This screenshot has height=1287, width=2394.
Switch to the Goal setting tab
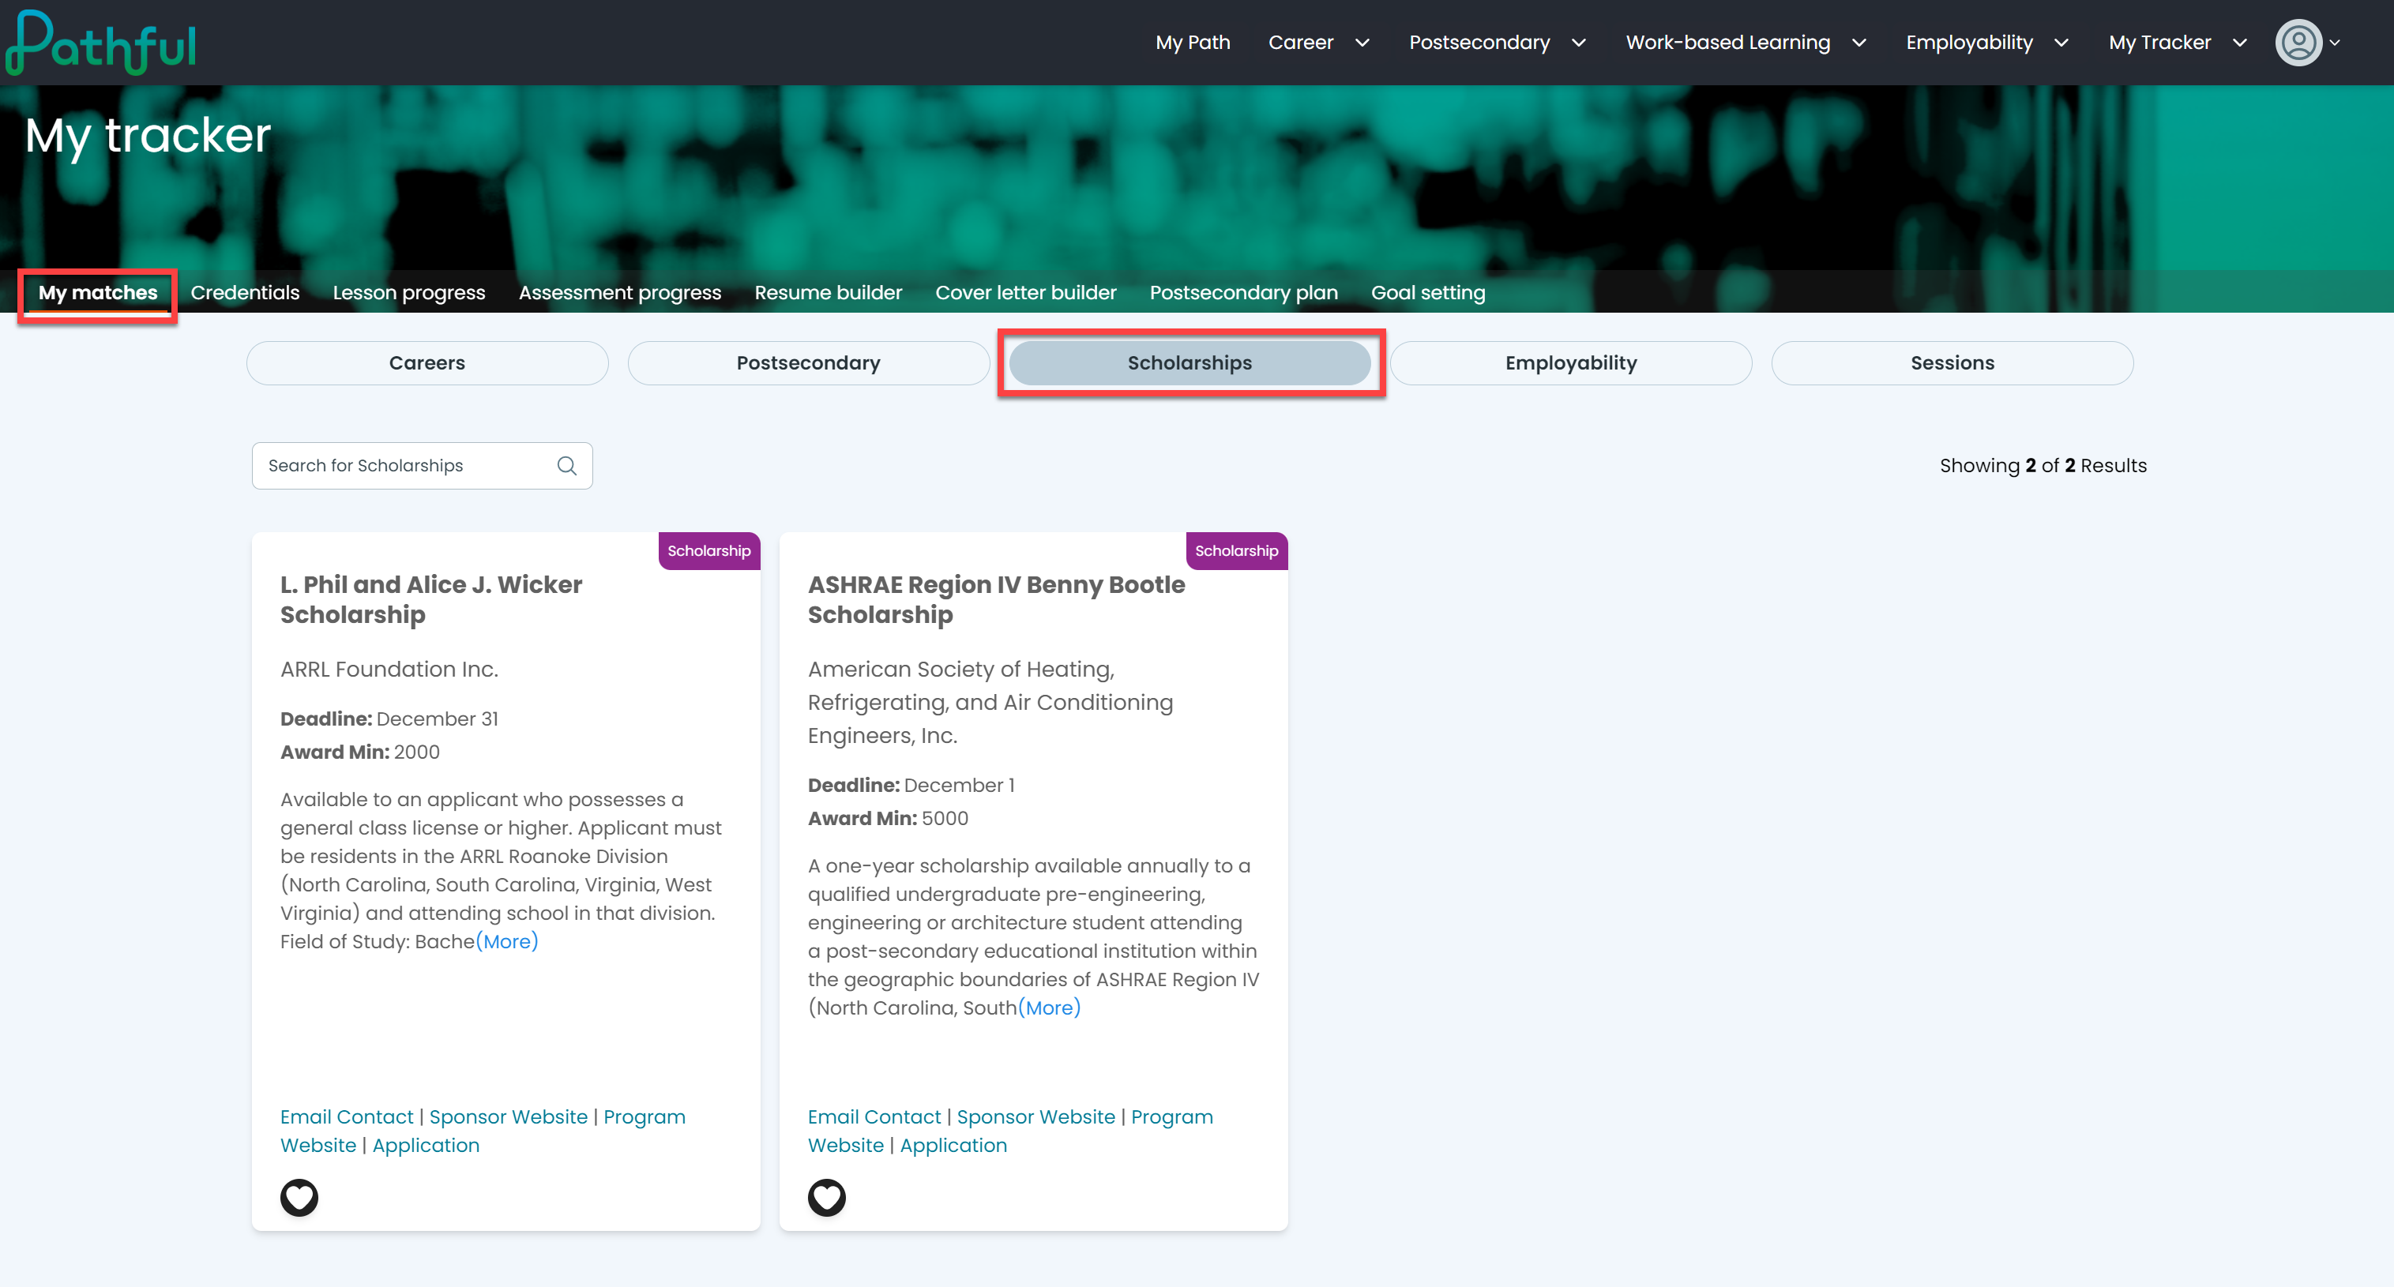point(1427,293)
